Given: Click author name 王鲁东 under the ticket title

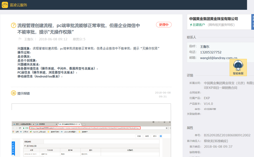Looking at the screenshot, I should pyautogui.click(x=29, y=39).
